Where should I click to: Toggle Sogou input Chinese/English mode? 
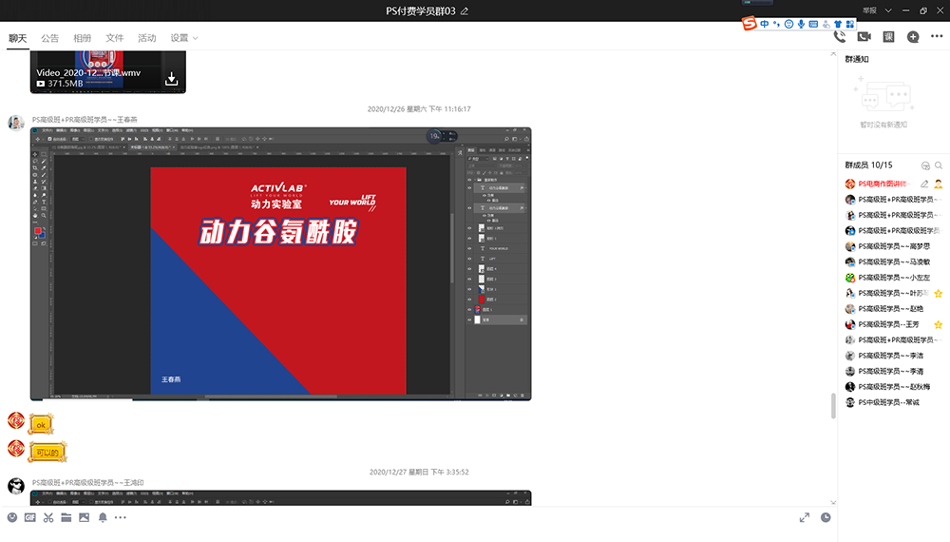coord(764,23)
